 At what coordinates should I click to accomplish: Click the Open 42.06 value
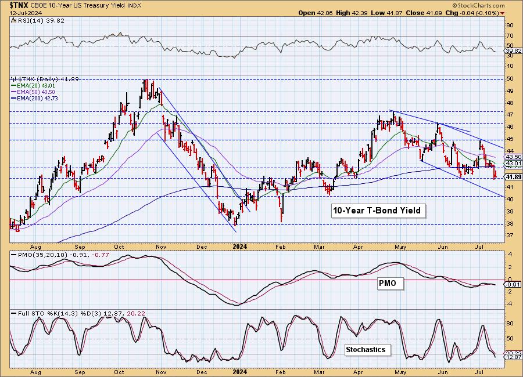click(x=315, y=13)
